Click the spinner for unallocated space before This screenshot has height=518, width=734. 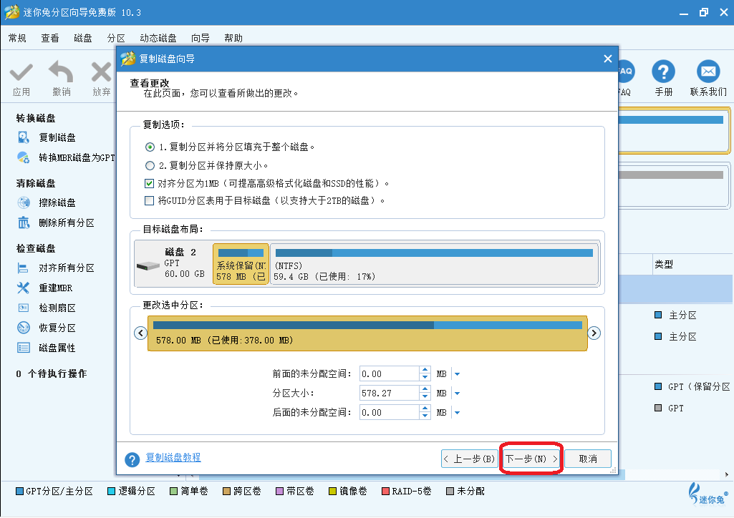tap(425, 373)
